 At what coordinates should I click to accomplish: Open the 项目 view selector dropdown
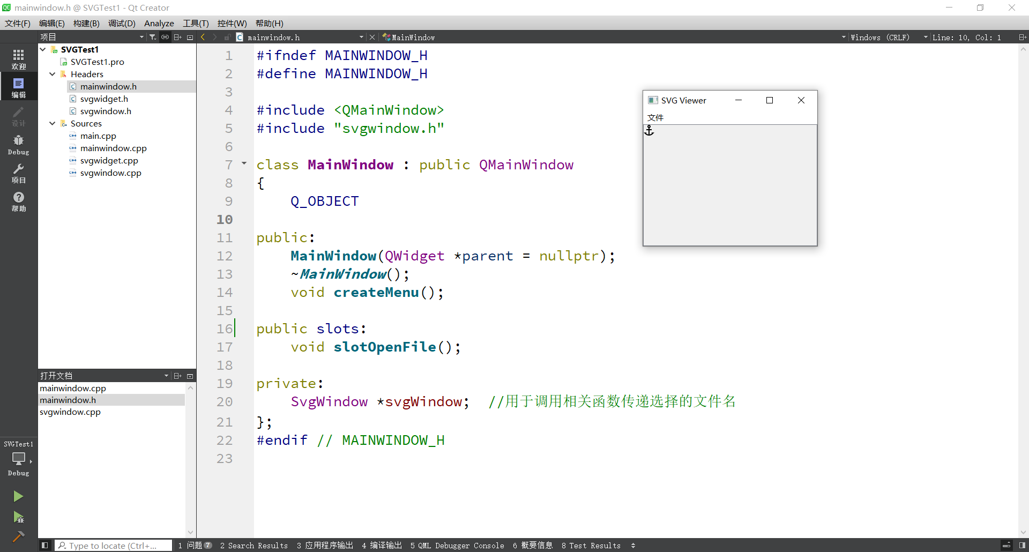pos(141,38)
